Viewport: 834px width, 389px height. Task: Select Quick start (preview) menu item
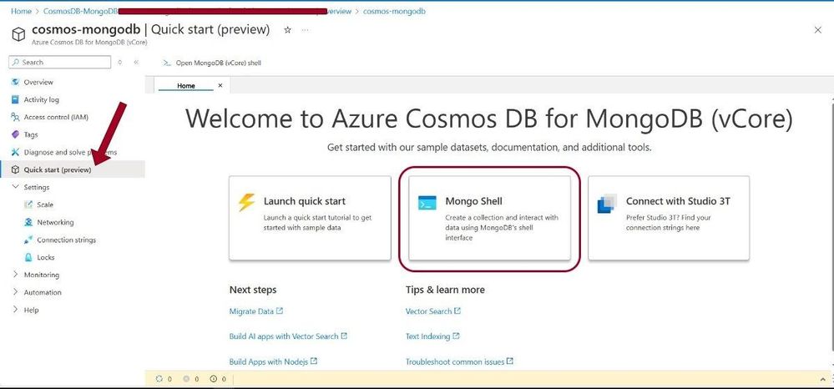coord(58,169)
